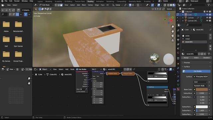Click the outliner filter funnel icon
This screenshot has width=213, height=120.
pos(209,5)
